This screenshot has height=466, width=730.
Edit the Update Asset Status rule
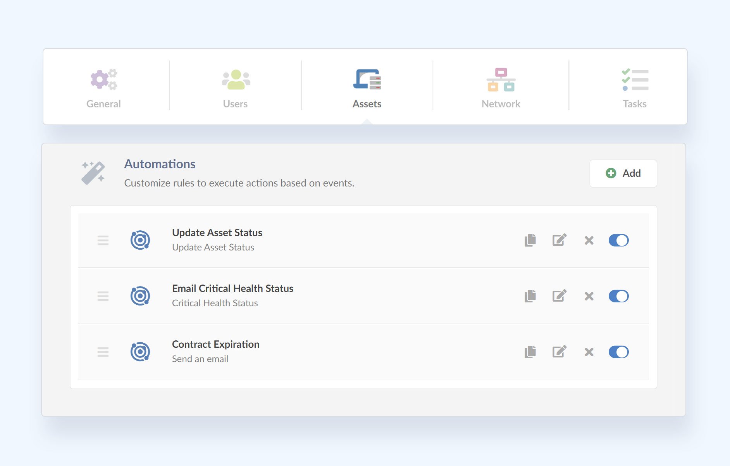[x=559, y=240]
